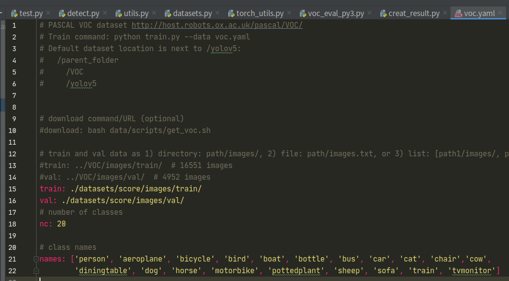Click the '# number of classes' comment

[x=81, y=212]
